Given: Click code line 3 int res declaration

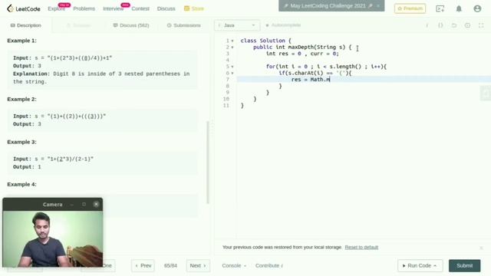Looking at the screenshot, I should 302,54.
